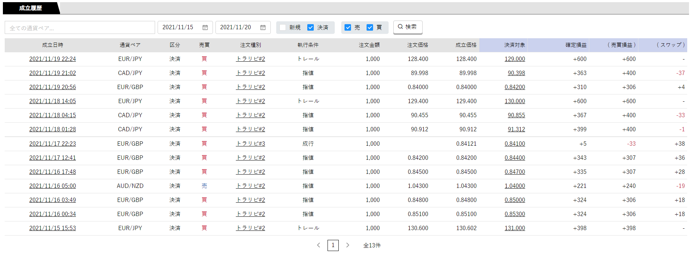The height and width of the screenshot is (255, 693).
Task: Click the start date 2021/11/15 field
Action: tap(185, 27)
